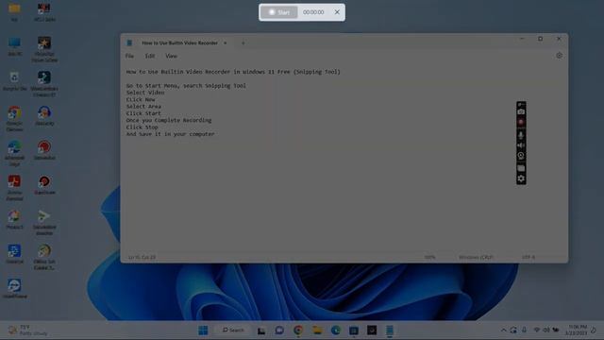The height and width of the screenshot is (340, 604).
Task: Click the UTF-8 encoding status entry
Action: (x=528, y=257)
